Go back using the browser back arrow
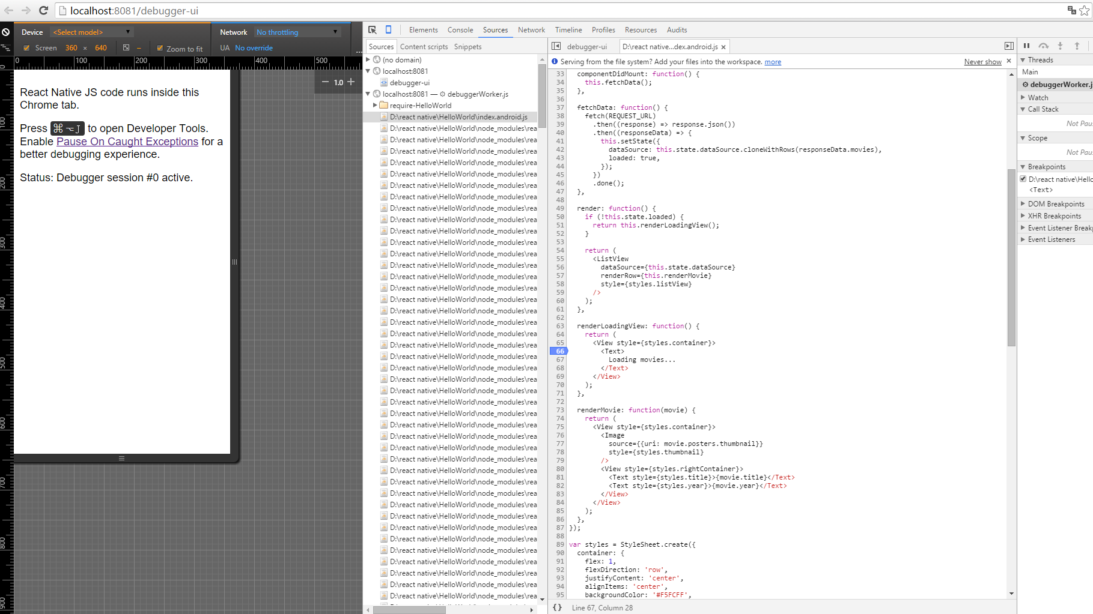 pyautogui.click(x=8, y=10)
